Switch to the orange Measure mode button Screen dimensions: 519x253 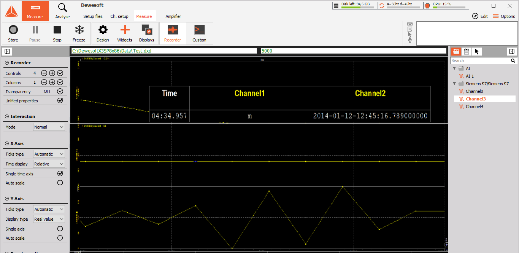pyautogui.click(x=35, y=11)
